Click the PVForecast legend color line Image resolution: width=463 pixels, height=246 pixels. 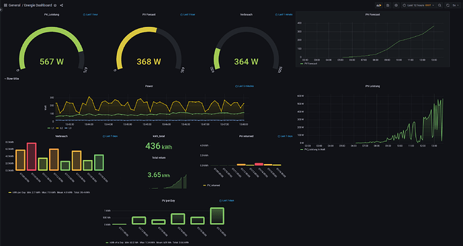pyautogui.click(x=302, y=63)
